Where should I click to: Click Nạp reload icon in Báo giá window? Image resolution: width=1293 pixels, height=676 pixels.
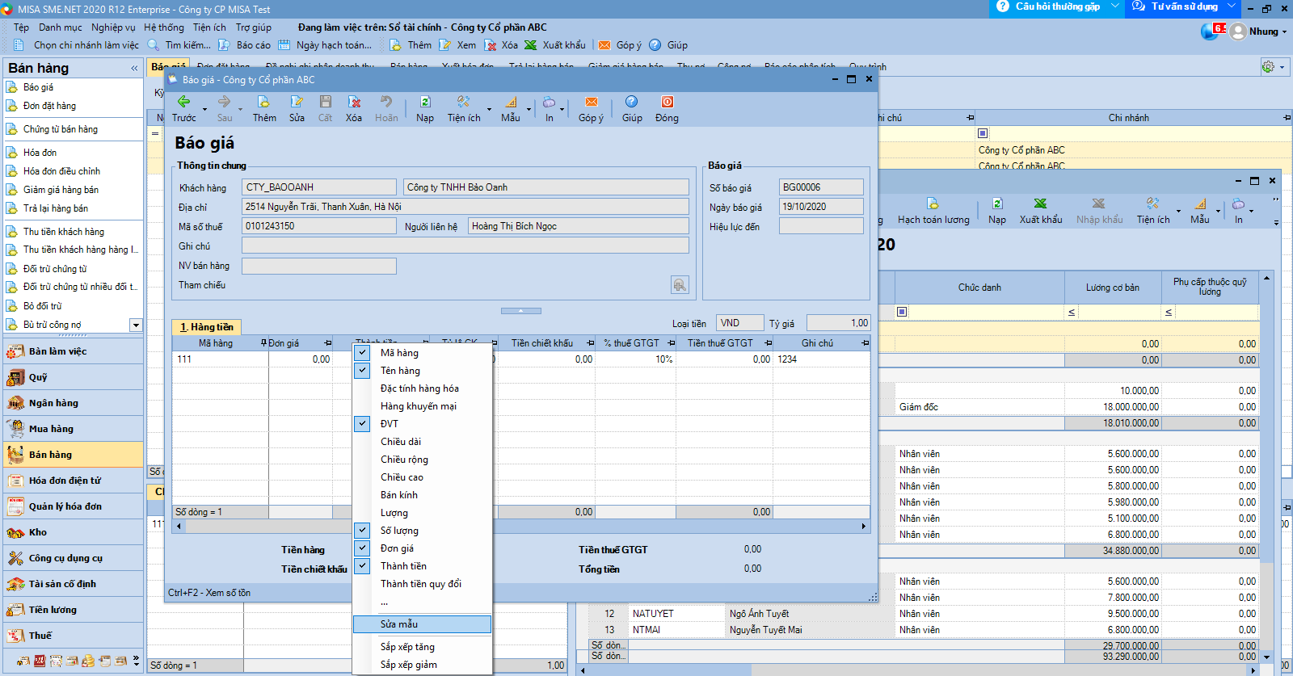point(424,102)
